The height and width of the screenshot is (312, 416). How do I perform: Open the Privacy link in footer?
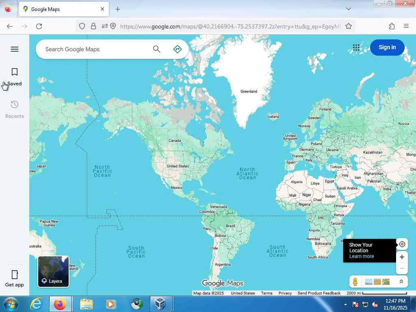click(285, 293)
